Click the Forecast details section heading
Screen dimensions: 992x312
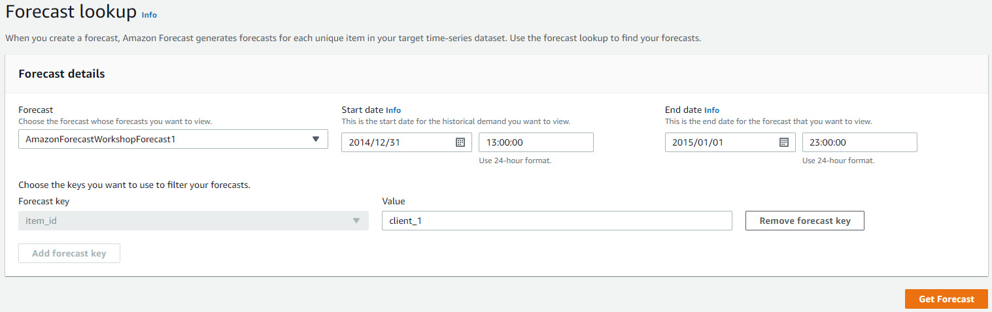click(61, 74)
